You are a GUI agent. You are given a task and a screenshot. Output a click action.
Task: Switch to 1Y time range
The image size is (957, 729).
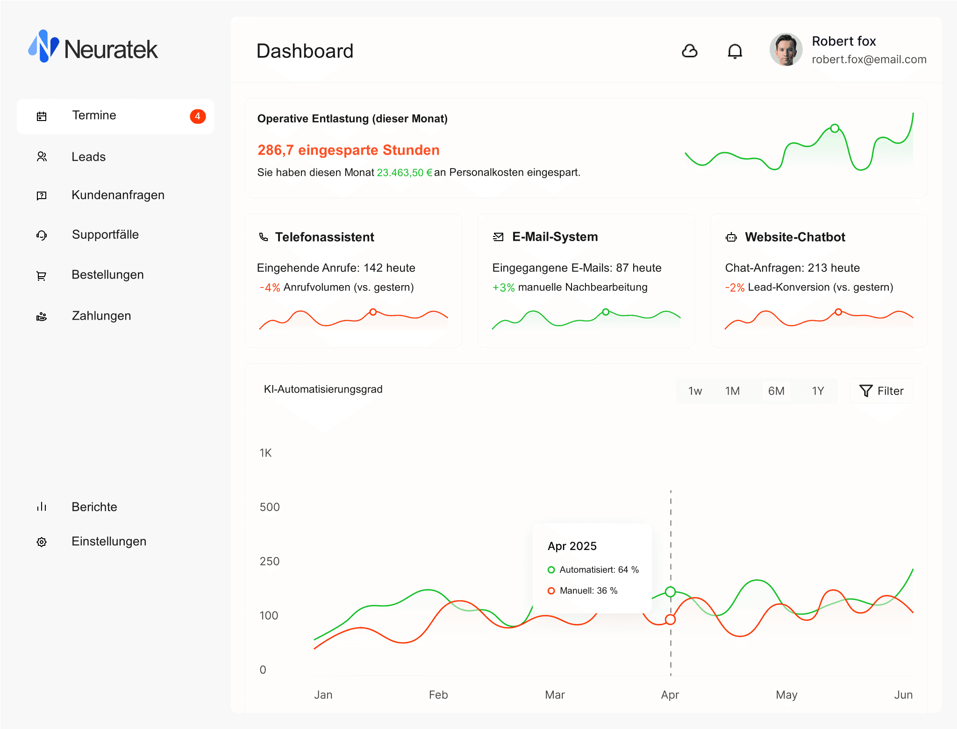coord(818,391)
